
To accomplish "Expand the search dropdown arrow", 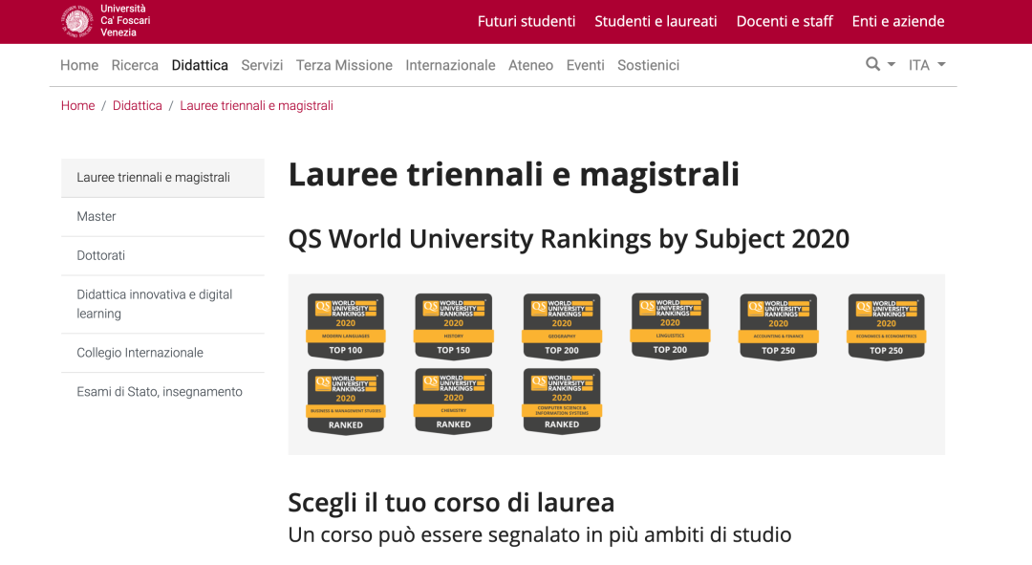I will point(892,65).
